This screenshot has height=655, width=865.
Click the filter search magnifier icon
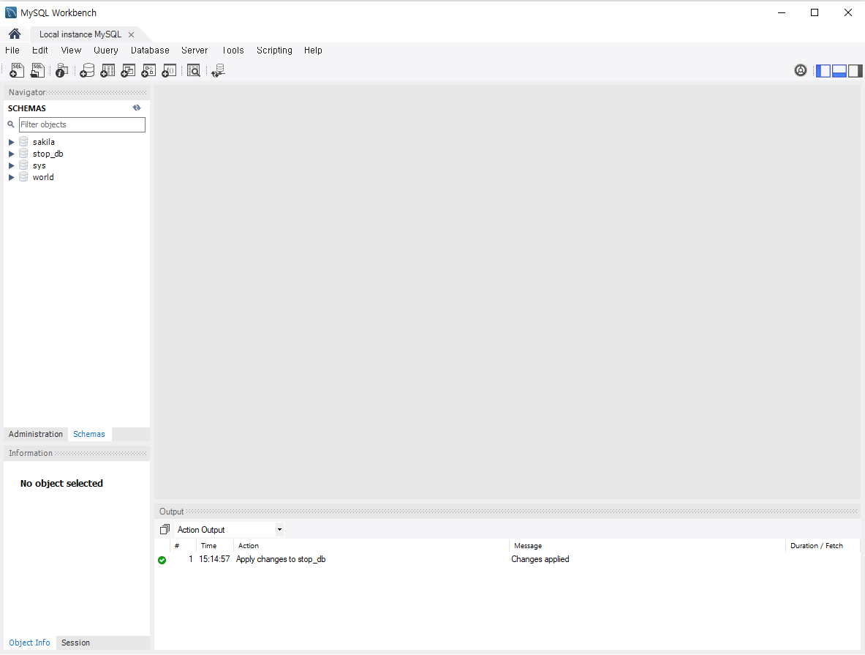10,125
